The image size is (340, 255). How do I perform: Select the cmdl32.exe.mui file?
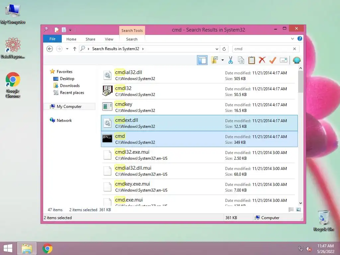click(199, 155)
